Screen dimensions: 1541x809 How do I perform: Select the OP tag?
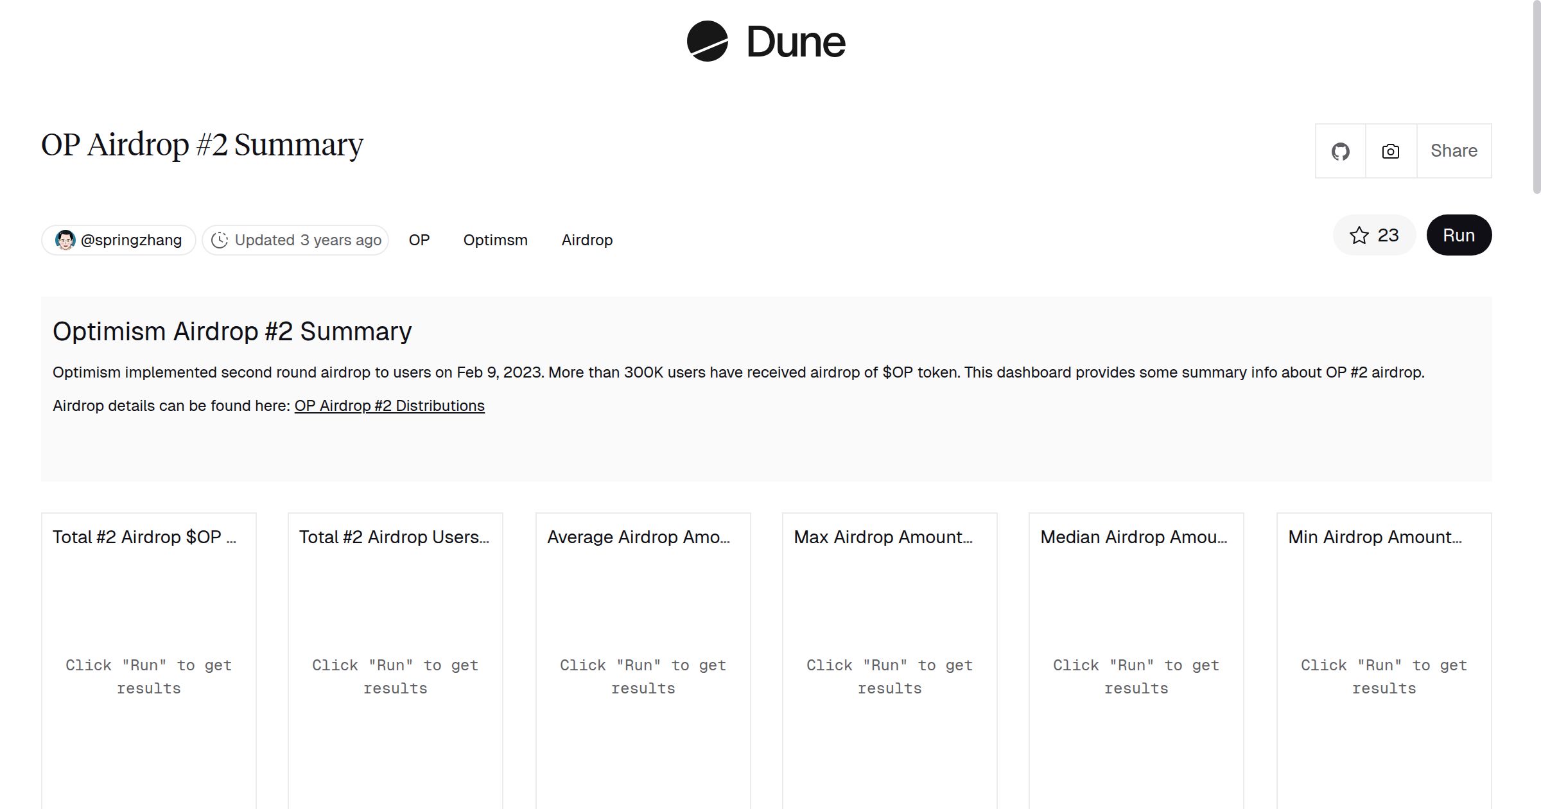click(419, 240)
